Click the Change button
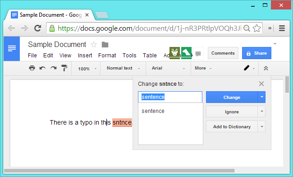Screen dimensions: 293x177 click(232, 97)
